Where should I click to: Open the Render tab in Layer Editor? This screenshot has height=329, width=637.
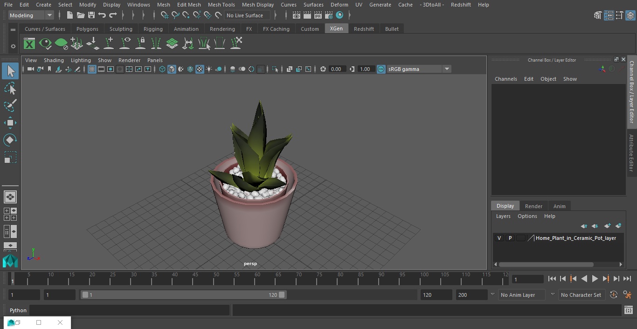pos(533,206)
